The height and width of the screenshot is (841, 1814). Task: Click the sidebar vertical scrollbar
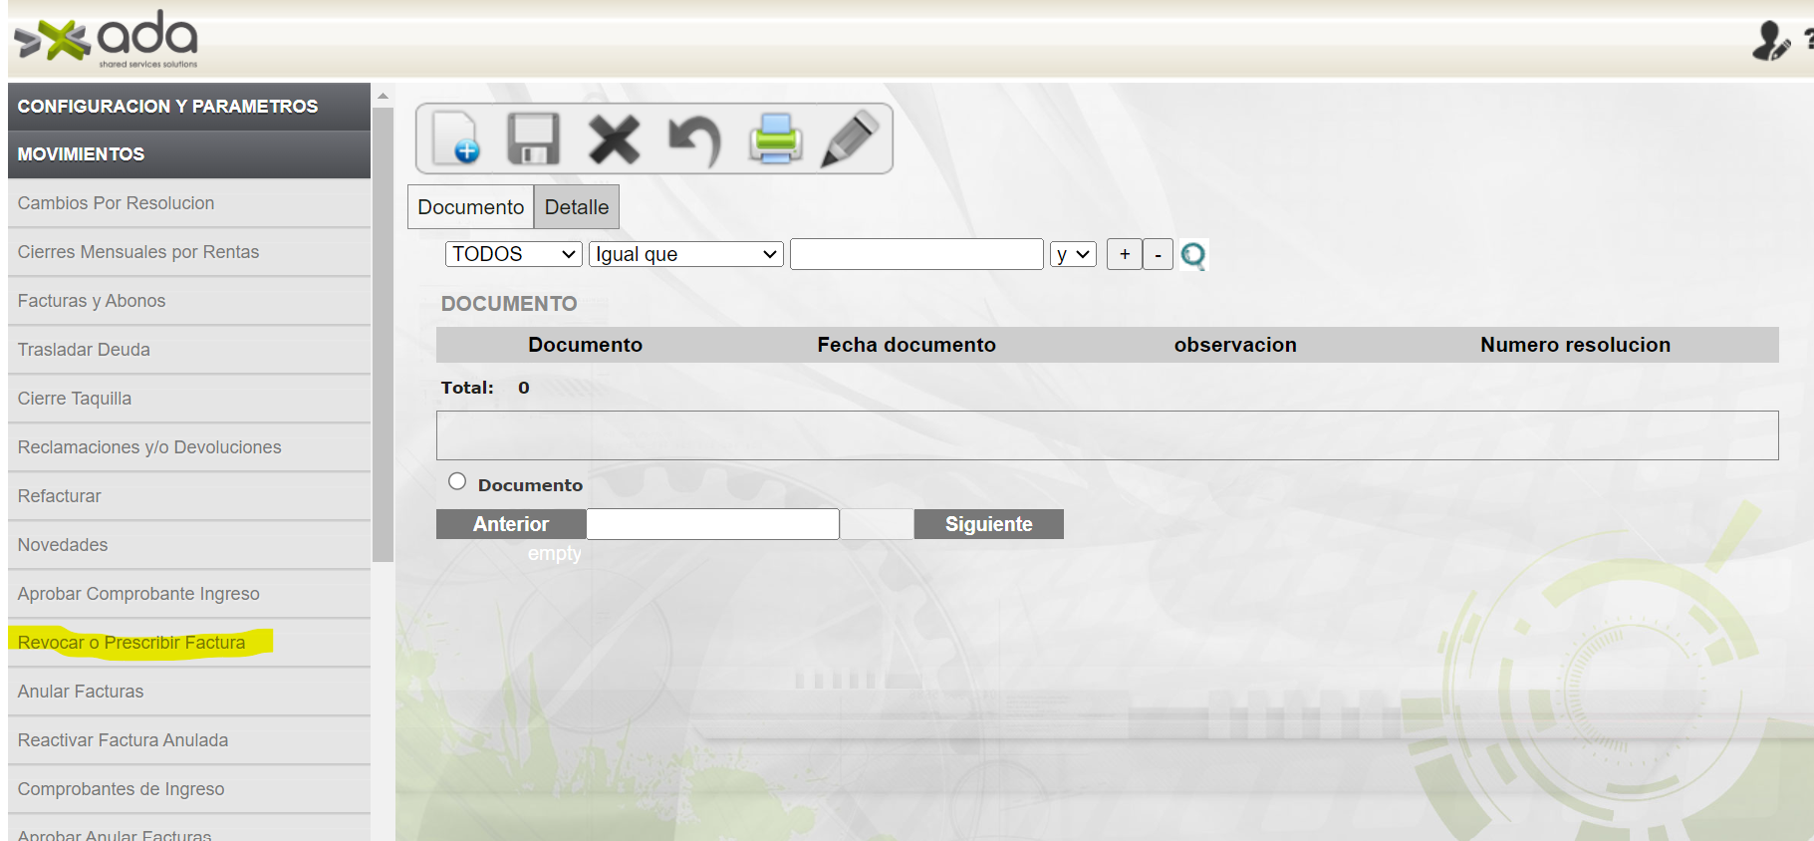point(383,334)
